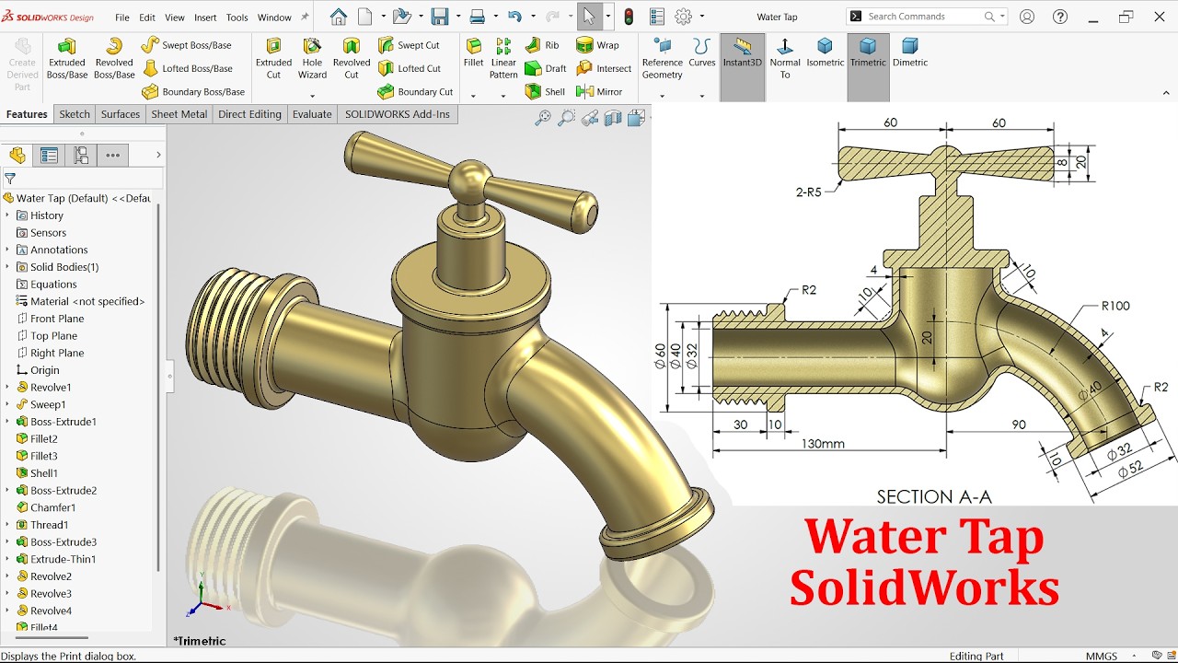Select the Front Plane item
The width and height of the screenshot is (1178, 663).
[x=50, y=319]
